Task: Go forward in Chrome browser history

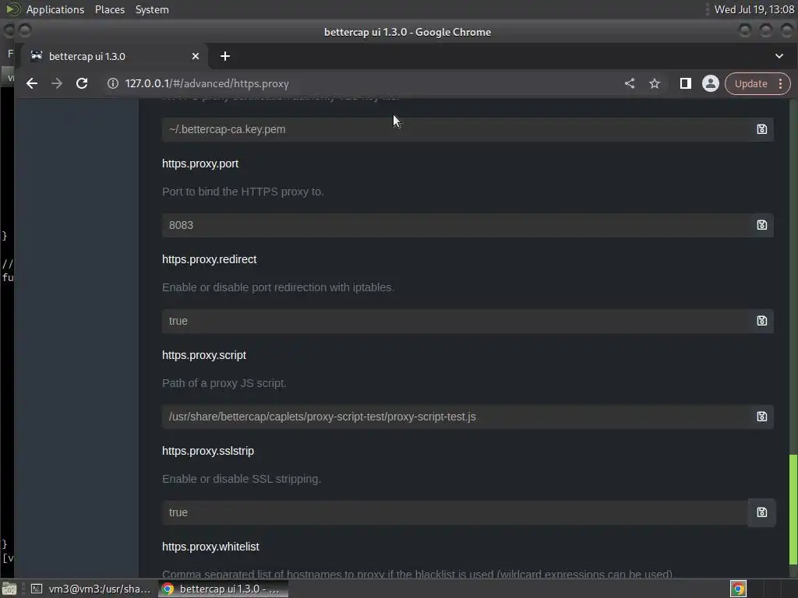Action: pyautogui.click(x=56, y=83)
